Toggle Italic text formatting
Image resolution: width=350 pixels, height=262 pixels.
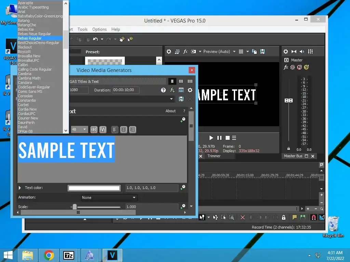[103, 129]
